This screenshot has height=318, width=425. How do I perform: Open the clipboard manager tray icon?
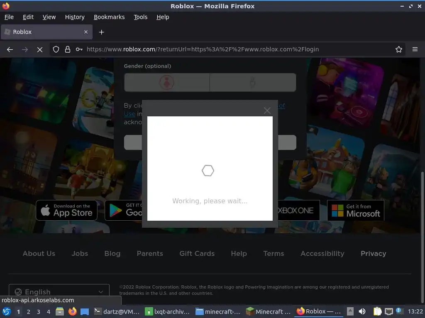coord(377,311)
